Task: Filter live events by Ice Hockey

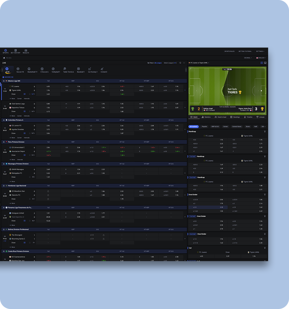Action: click(x=93, y=70)
